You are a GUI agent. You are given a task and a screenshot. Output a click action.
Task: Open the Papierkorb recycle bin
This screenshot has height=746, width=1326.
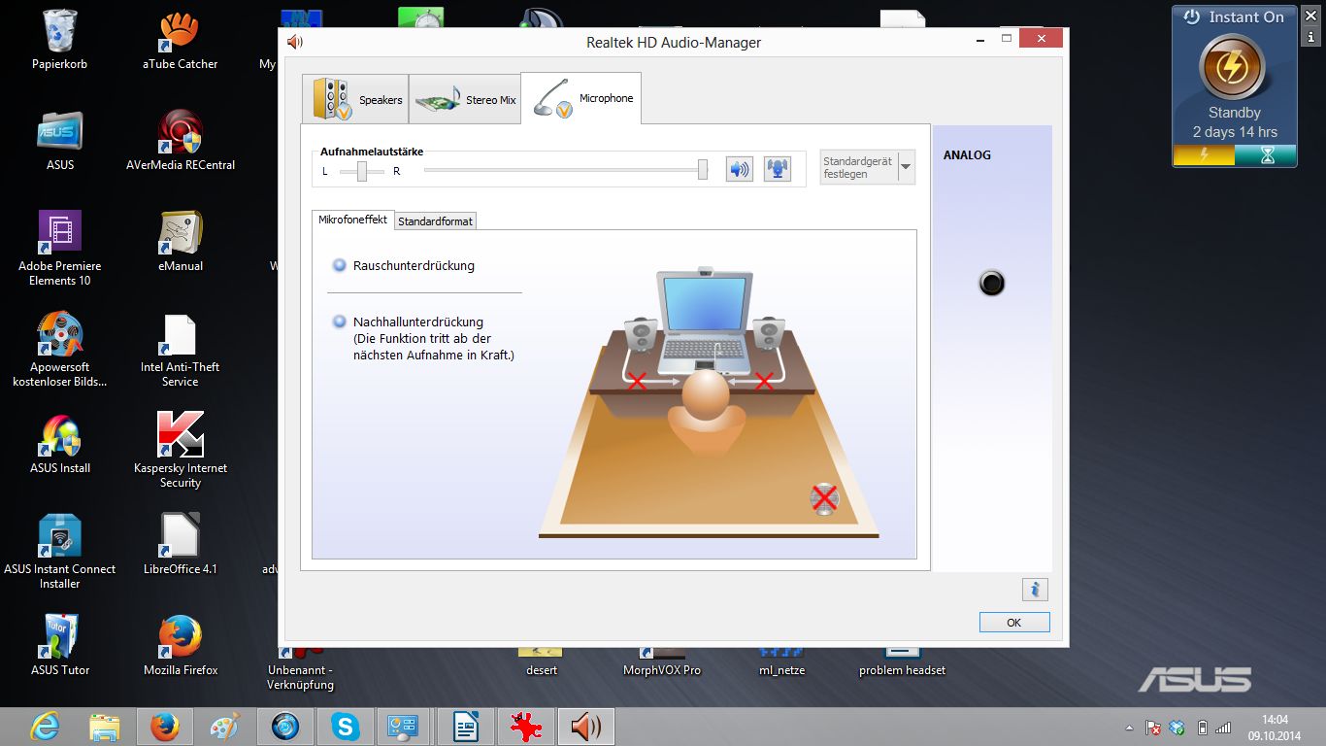[x=60, y=41]
